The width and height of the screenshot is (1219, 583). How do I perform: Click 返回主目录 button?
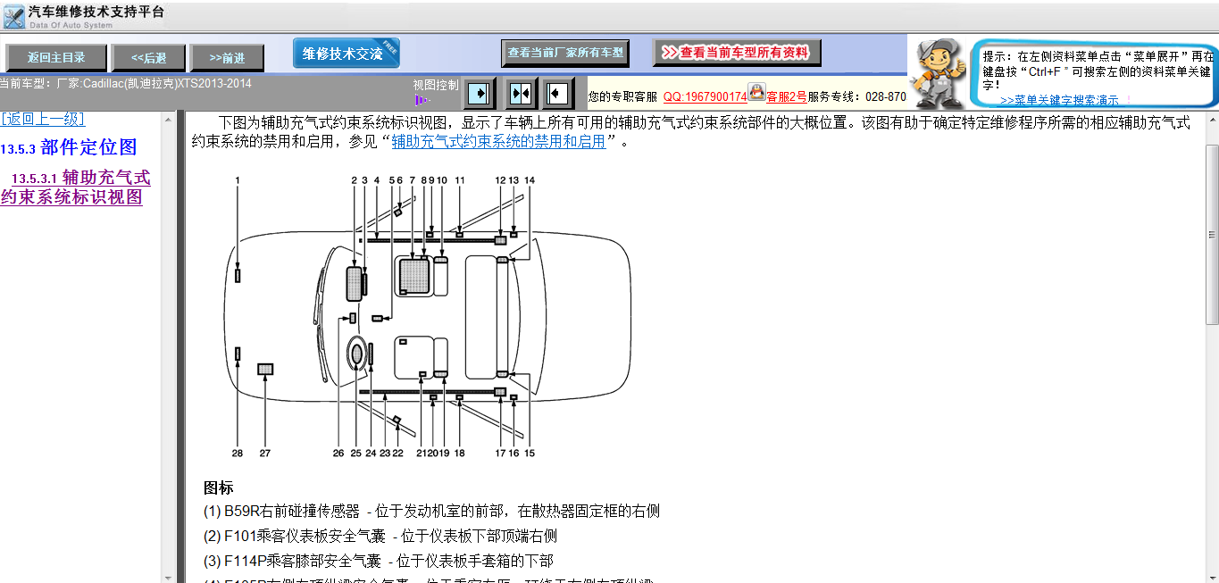(x=56, y=57)
